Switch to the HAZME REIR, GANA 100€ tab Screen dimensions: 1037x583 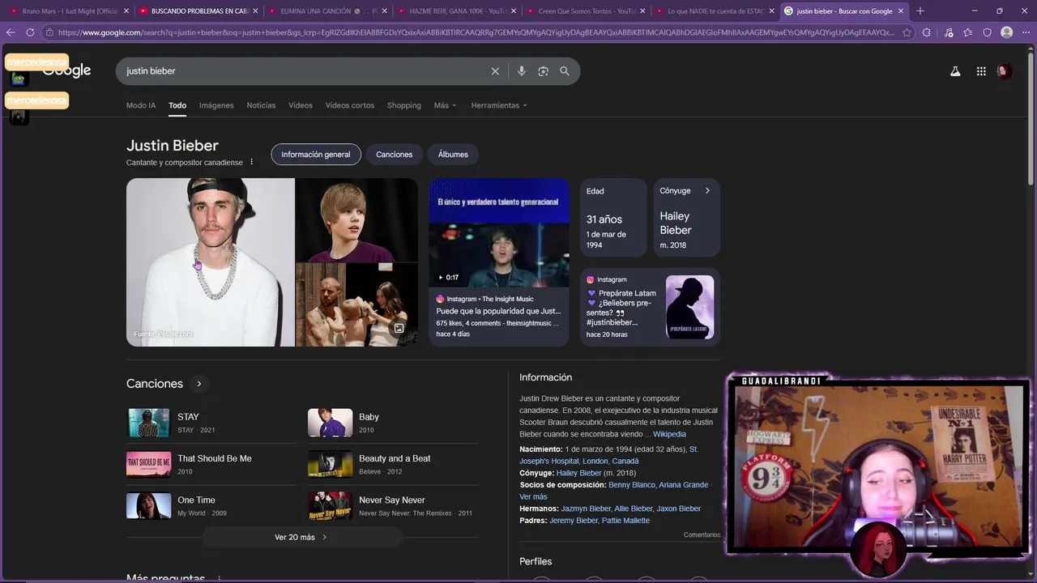point(459,11)
